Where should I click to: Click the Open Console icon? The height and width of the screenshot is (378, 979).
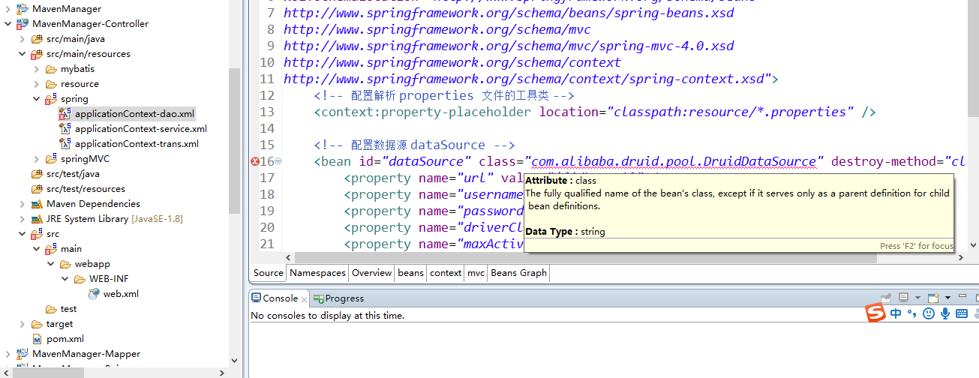(933, 298)
